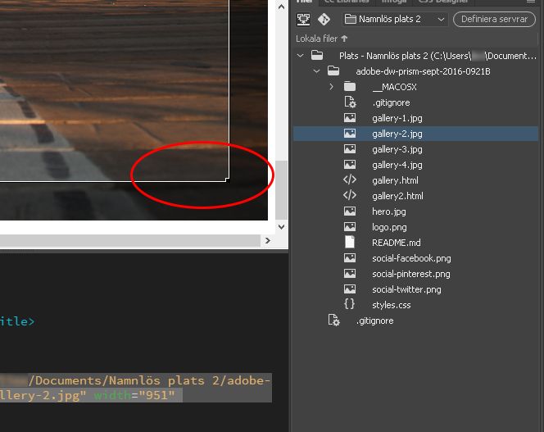Click the design view vertical scrollbar thumb

click(281, 190)
